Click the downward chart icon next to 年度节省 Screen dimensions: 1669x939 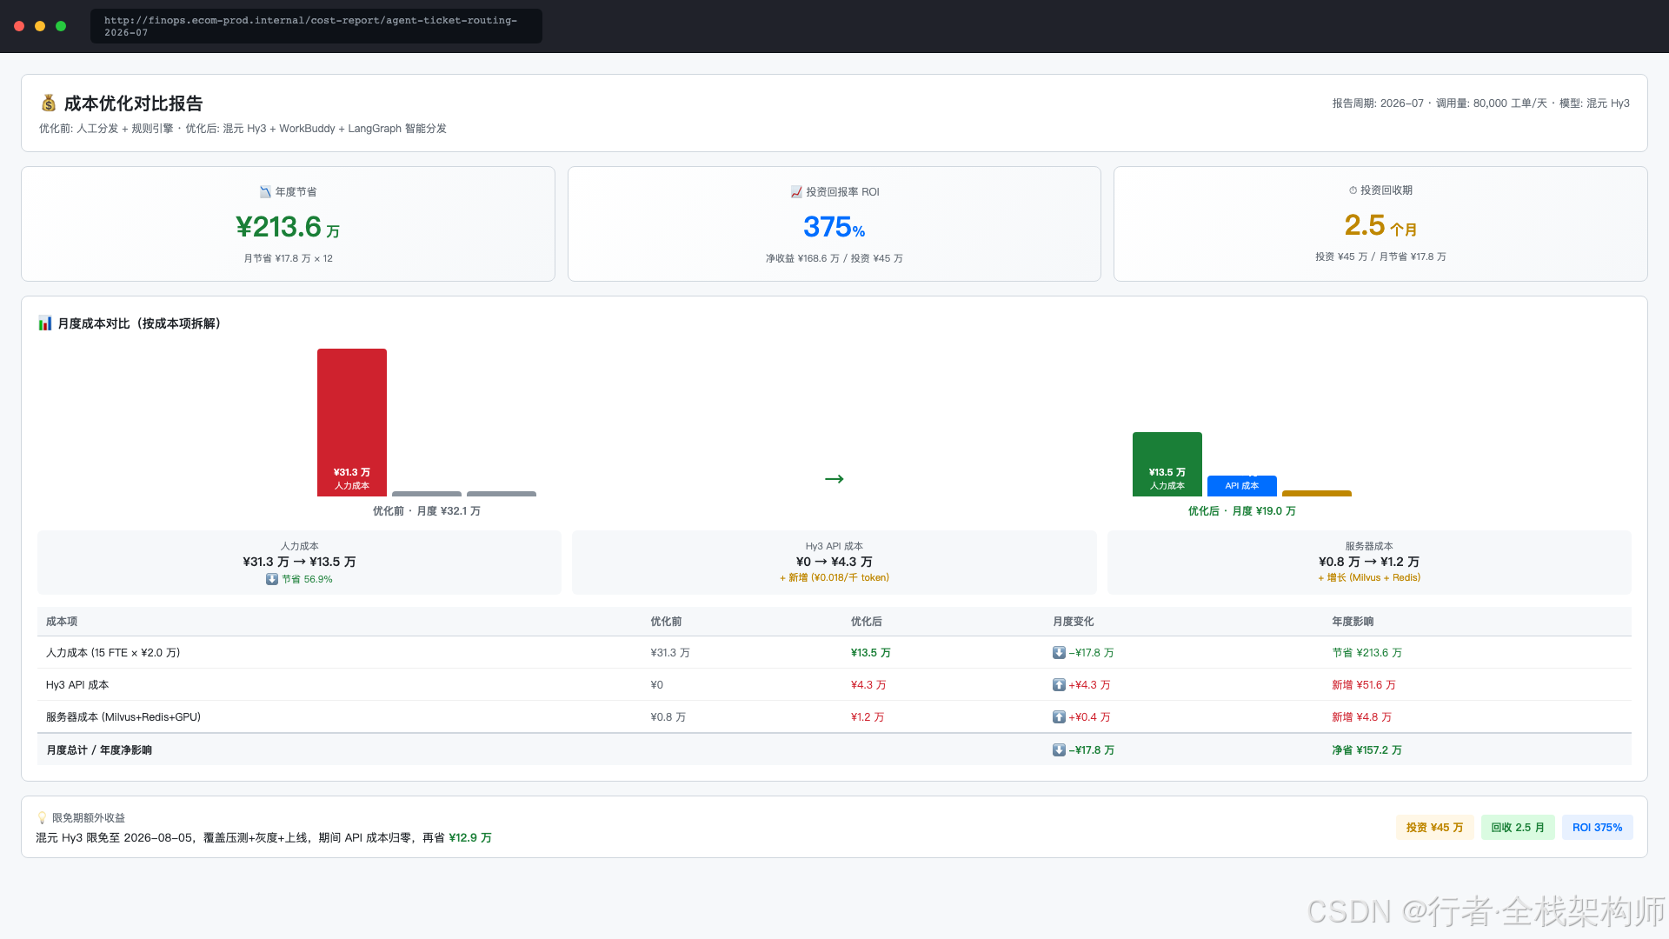(265, 192)
